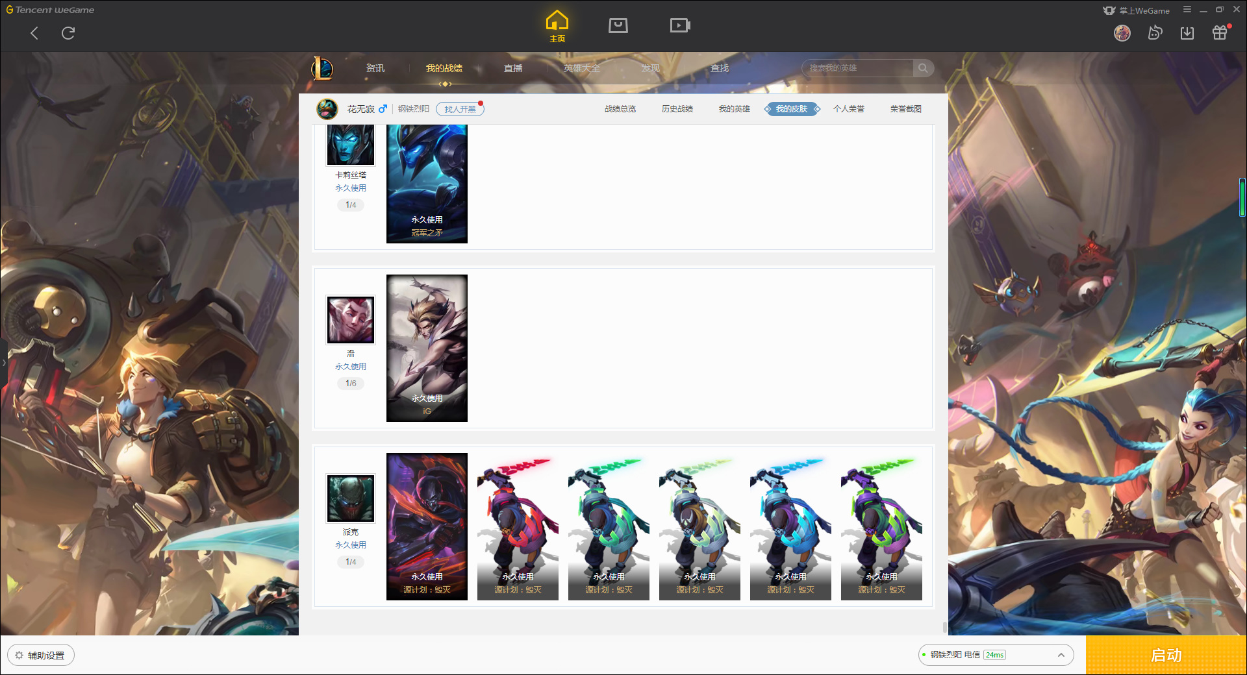Go back with the back arrow
Viewport: 1247px width, 675px height.
(x=34, y=33)
